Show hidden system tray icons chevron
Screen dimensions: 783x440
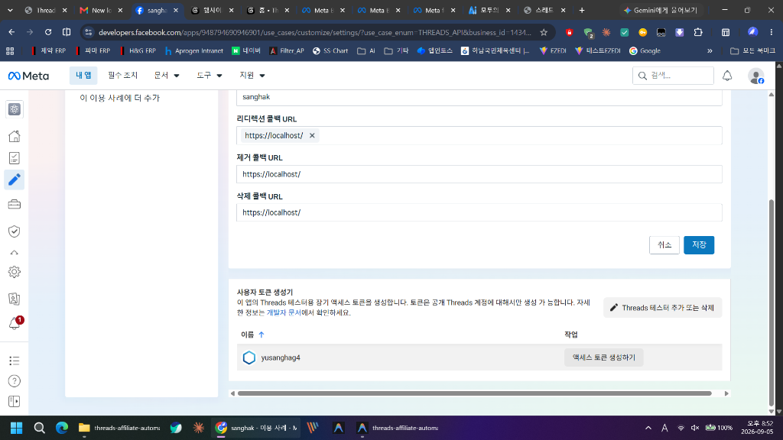pos(648,428)
